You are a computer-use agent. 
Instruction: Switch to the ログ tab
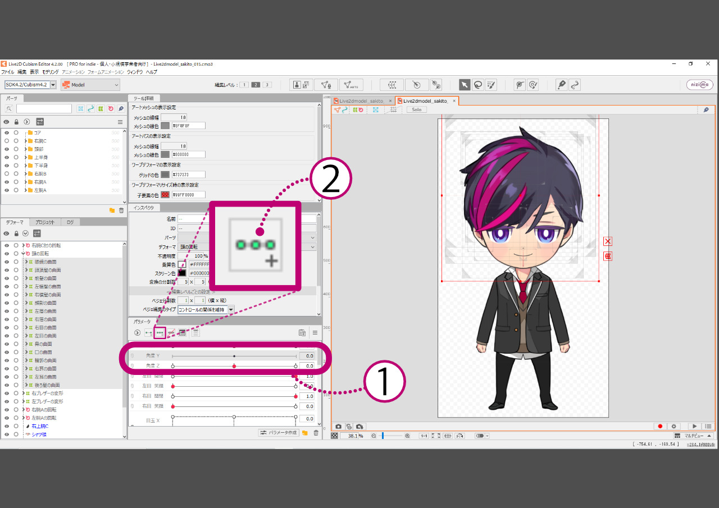click(x=70, y=222)
